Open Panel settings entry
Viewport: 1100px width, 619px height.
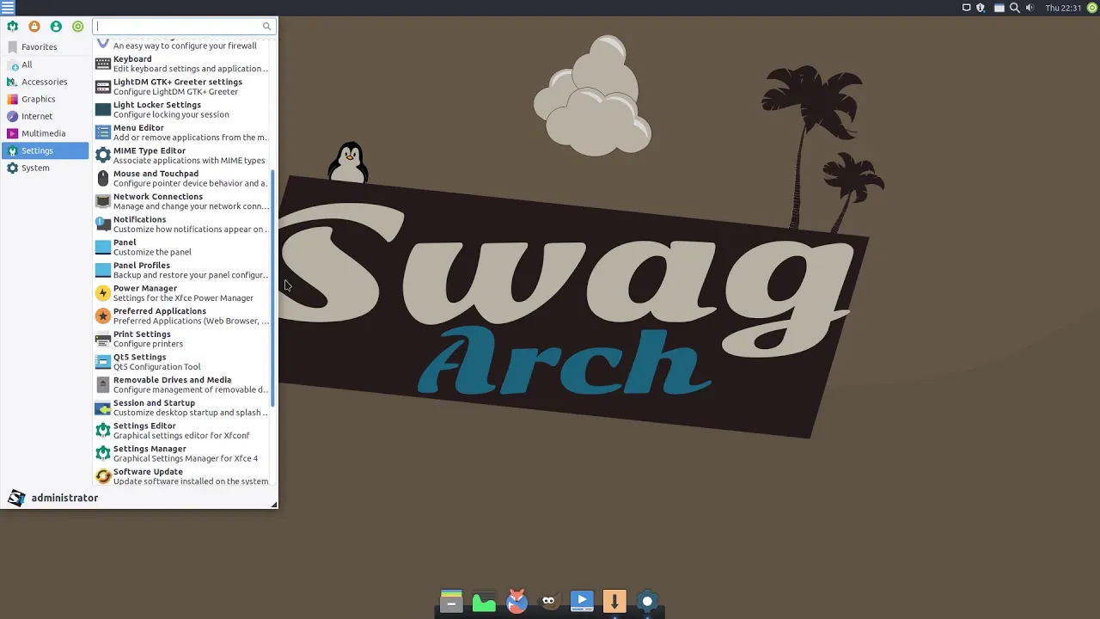coord(181,248)
